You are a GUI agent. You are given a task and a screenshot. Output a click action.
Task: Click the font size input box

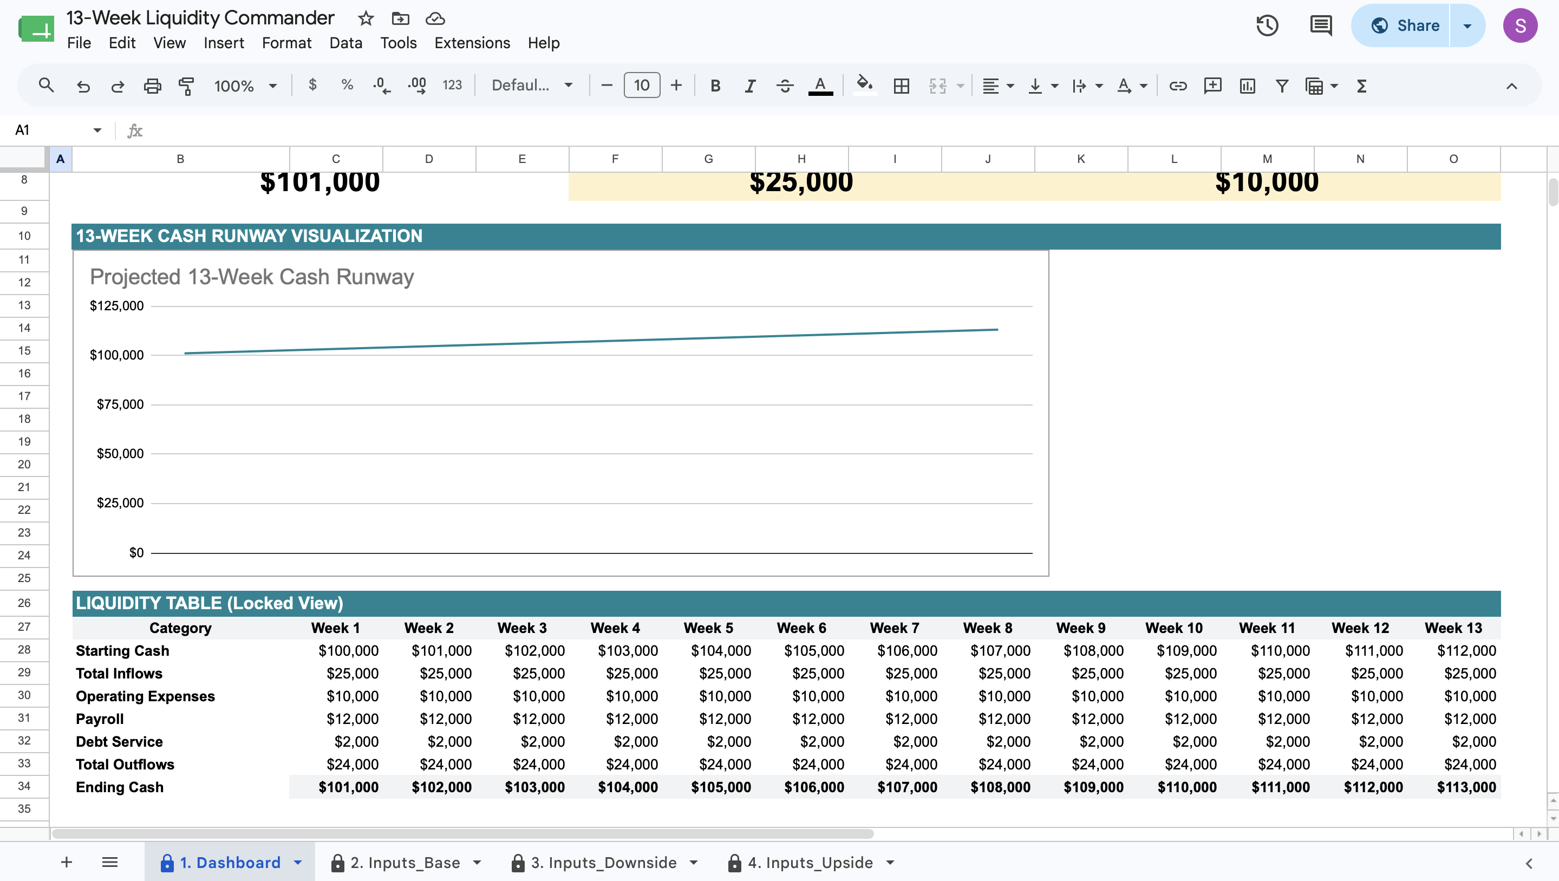pos(642,86)
